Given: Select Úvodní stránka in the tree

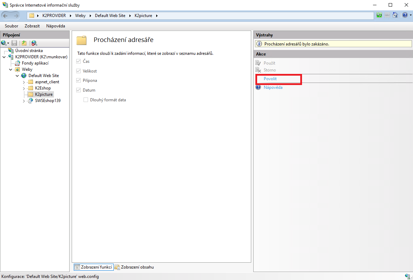Looking at the screenshot, I should (x=29, y=50).
